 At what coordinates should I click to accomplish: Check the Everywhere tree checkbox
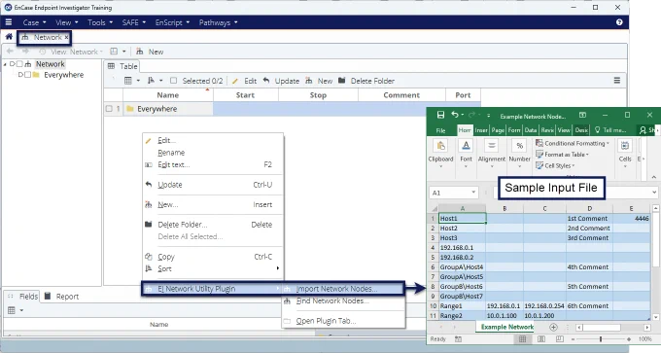27,75
